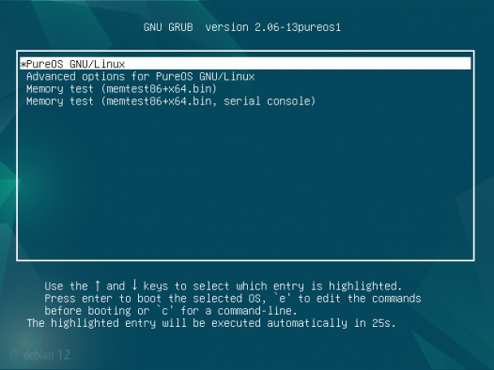The width and height of the screenshot is (494, 370).
Task: Click 'highlighted entry will be executed' message
Action: click(156, 323)
